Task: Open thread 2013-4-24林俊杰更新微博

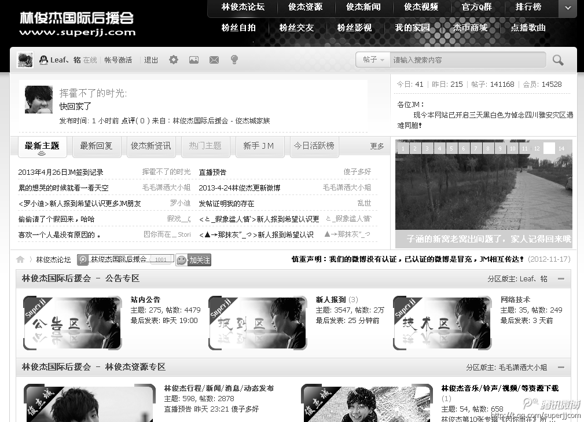Action: [240, 188]
